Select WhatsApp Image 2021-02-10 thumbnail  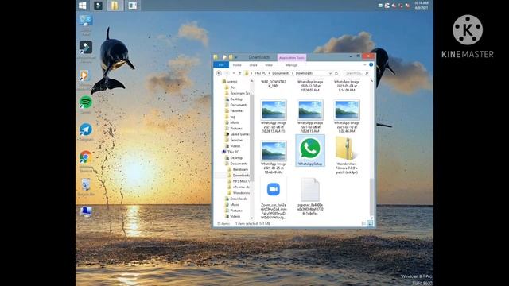(347, 117)
